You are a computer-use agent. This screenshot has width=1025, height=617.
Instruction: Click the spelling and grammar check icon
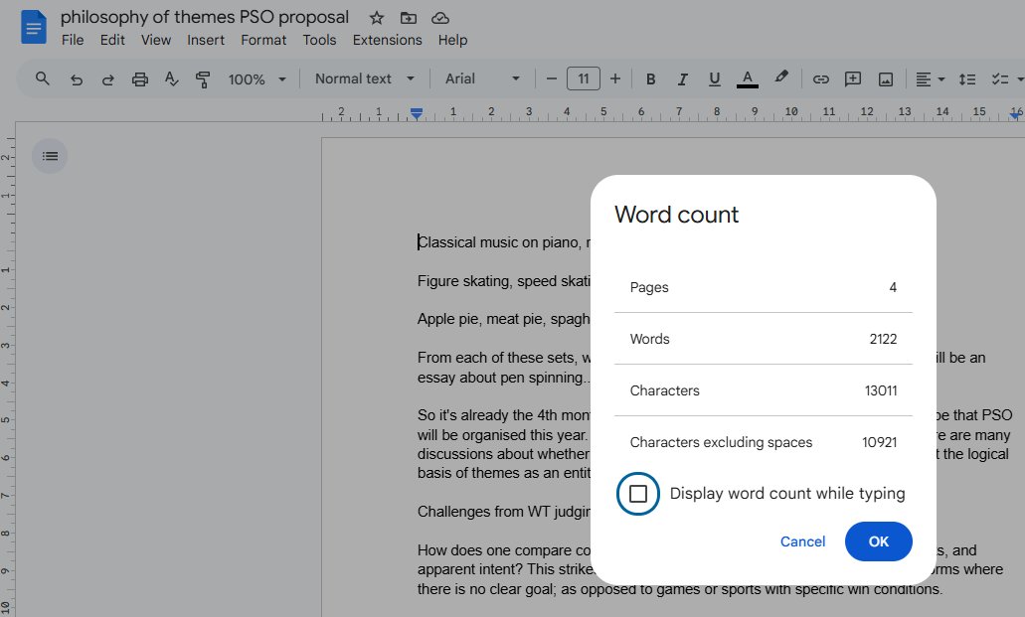tap(171, 79)
